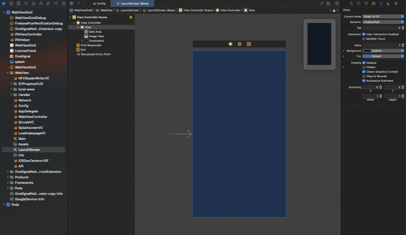Open the Attributes inspector

pos(381,4)
